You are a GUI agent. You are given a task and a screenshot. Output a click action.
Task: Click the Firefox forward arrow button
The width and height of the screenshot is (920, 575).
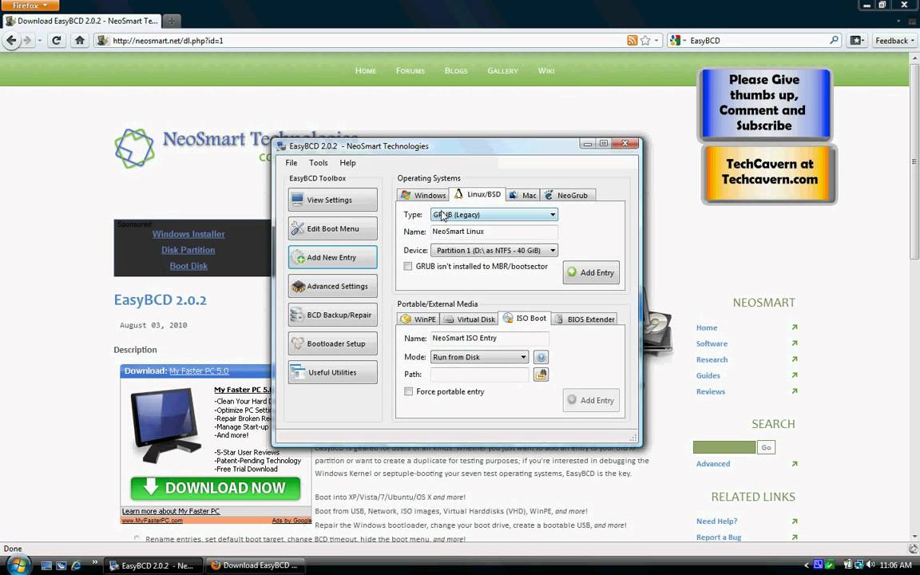(x=27, y=41)
